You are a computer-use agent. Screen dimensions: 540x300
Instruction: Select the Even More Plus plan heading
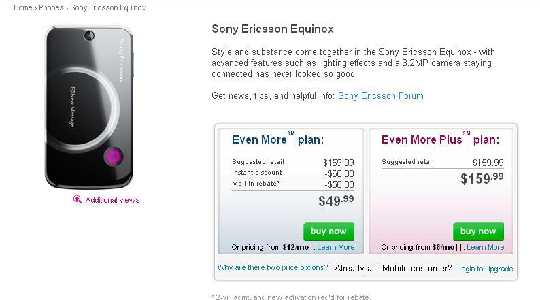(440, 139)
